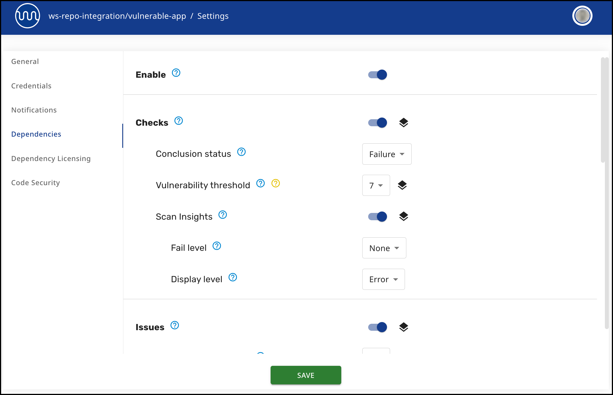Viewport: 613px width, 395px height.
Task: Open the Display level Error dropdown
Action: coord(383,279)
